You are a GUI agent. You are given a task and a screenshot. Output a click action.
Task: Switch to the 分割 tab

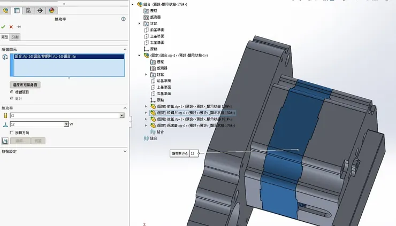click(x=15, y=37)
